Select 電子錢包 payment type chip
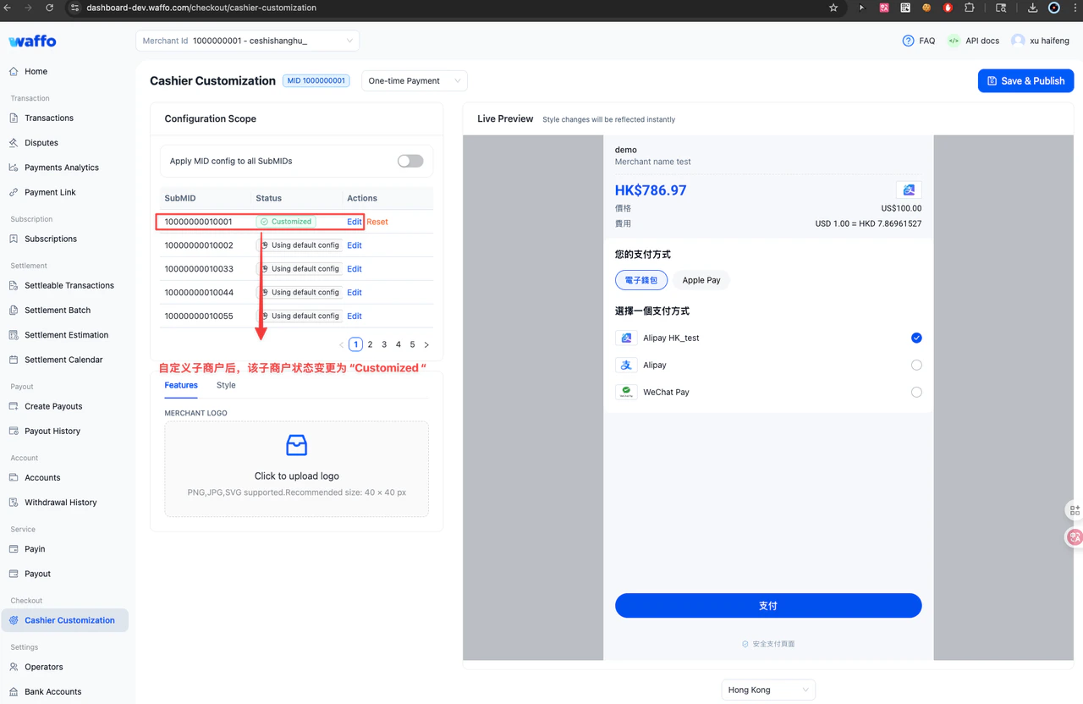 (641, 280)
